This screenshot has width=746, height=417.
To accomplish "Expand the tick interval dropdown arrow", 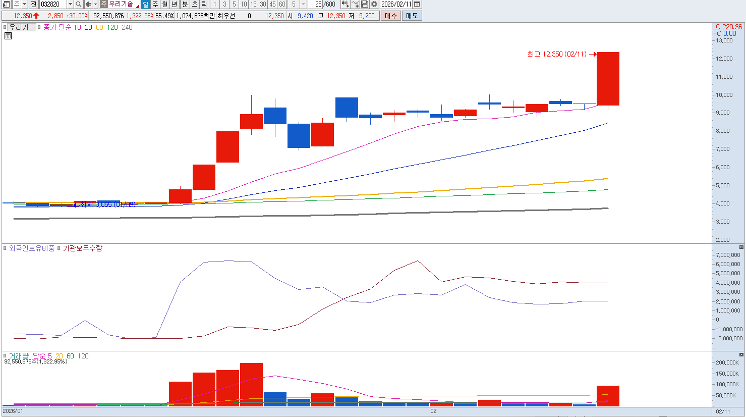I will (x=303, y=4).
